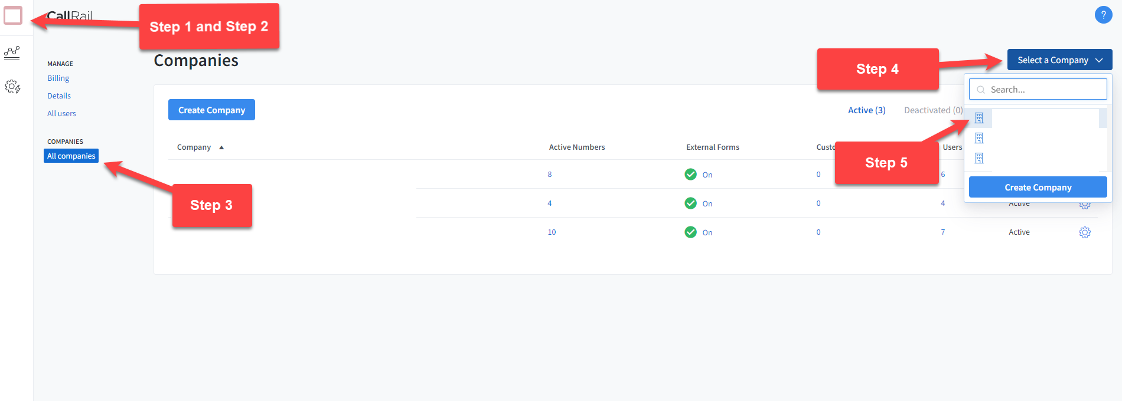The height and width of the screenshot is (401, 1122).
Task: Open the help question mark icon
Action: click(1103, 15)
